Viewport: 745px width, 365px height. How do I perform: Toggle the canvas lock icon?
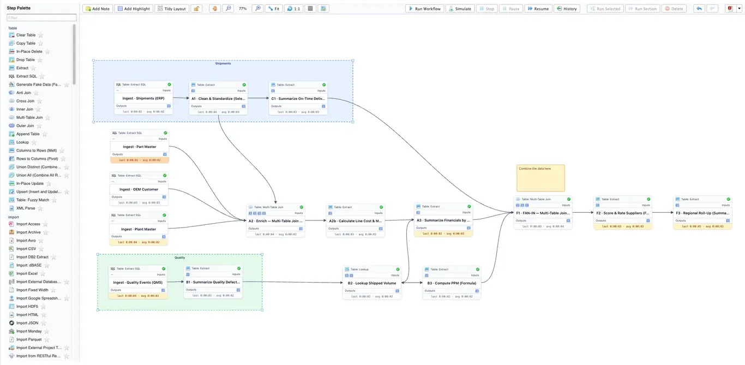click(196, 9)
